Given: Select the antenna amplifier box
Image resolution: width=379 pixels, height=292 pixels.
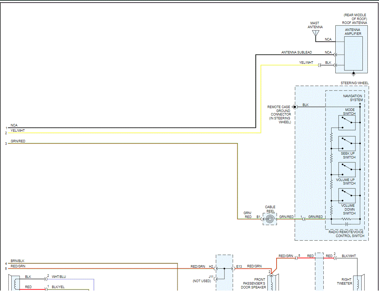Looking at the screenshot, I should [353, 53].
